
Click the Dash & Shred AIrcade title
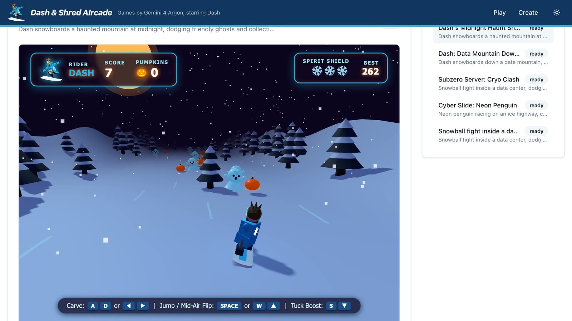(x=71, y=12)
